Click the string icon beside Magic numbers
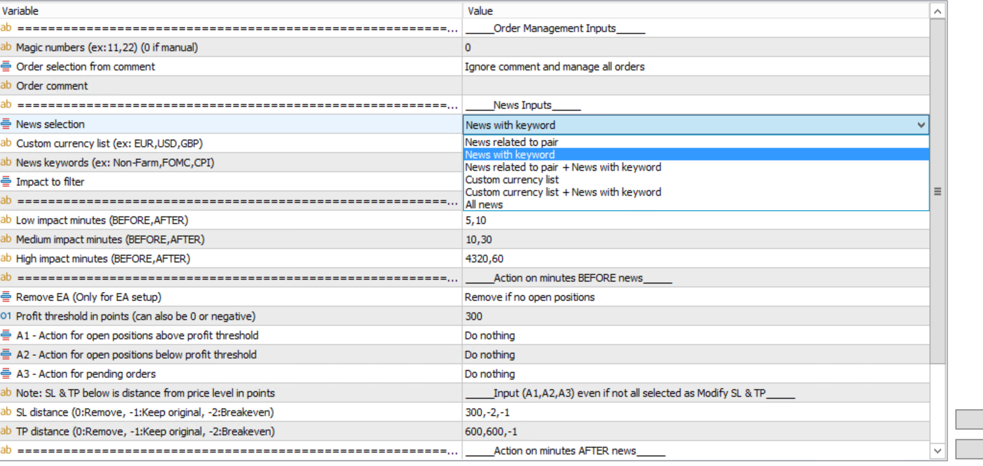983x466 pixels. coord(6,47)
